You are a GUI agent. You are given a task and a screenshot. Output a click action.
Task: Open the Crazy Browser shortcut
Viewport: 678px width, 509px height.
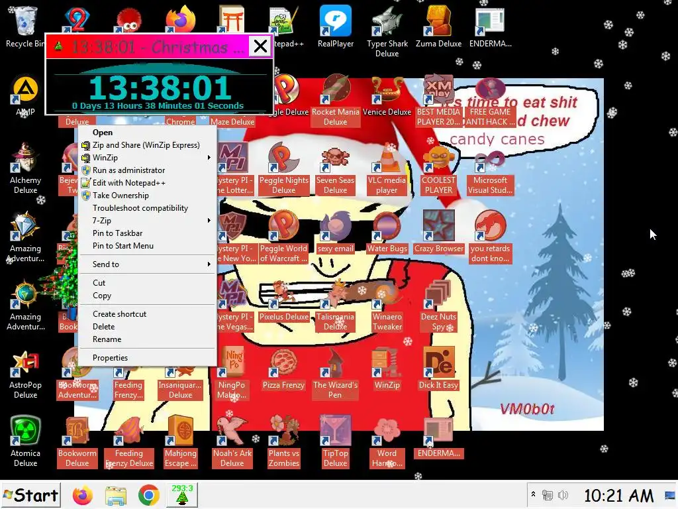[x=438, y=232]
